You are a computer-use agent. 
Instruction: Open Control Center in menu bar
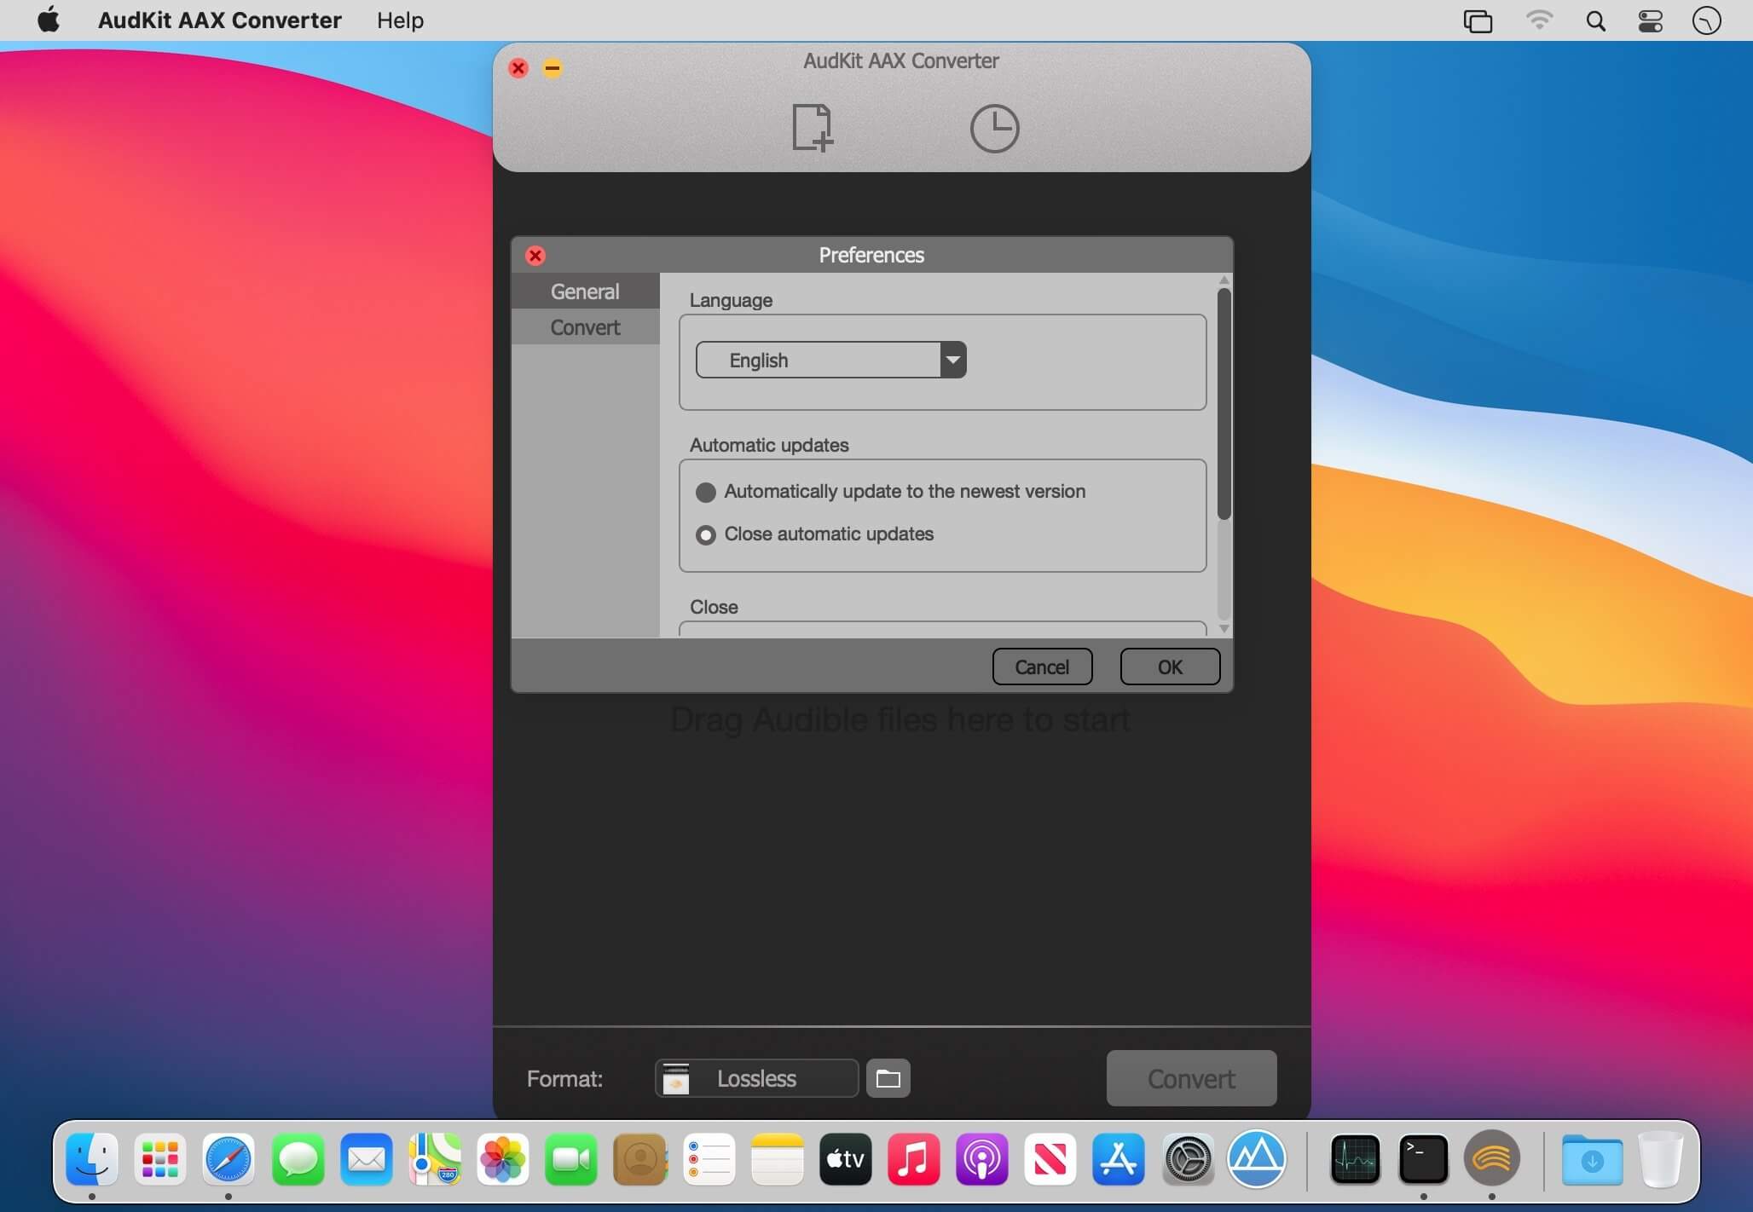coord(1651,20)
